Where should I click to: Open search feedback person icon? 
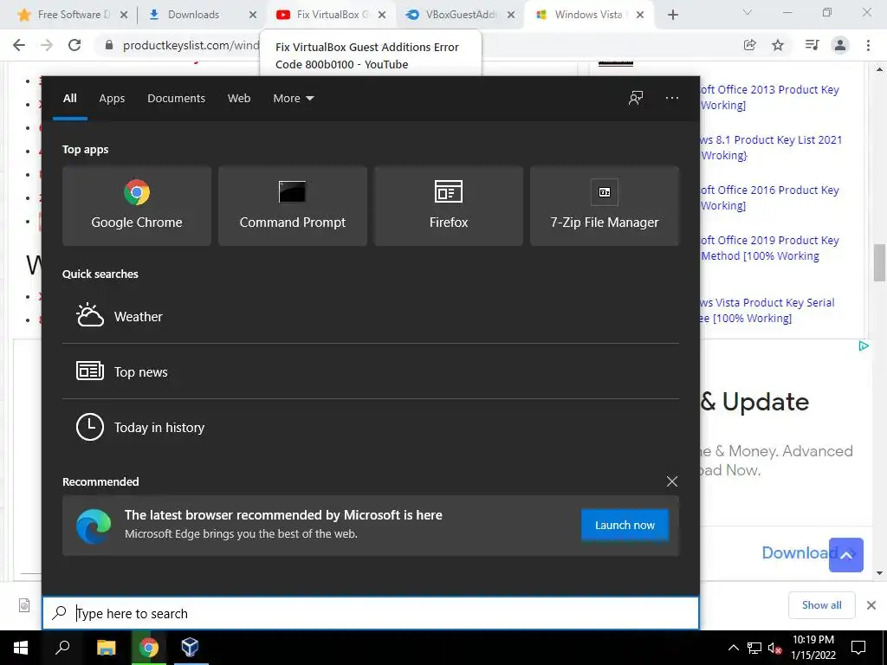[636, 98]
